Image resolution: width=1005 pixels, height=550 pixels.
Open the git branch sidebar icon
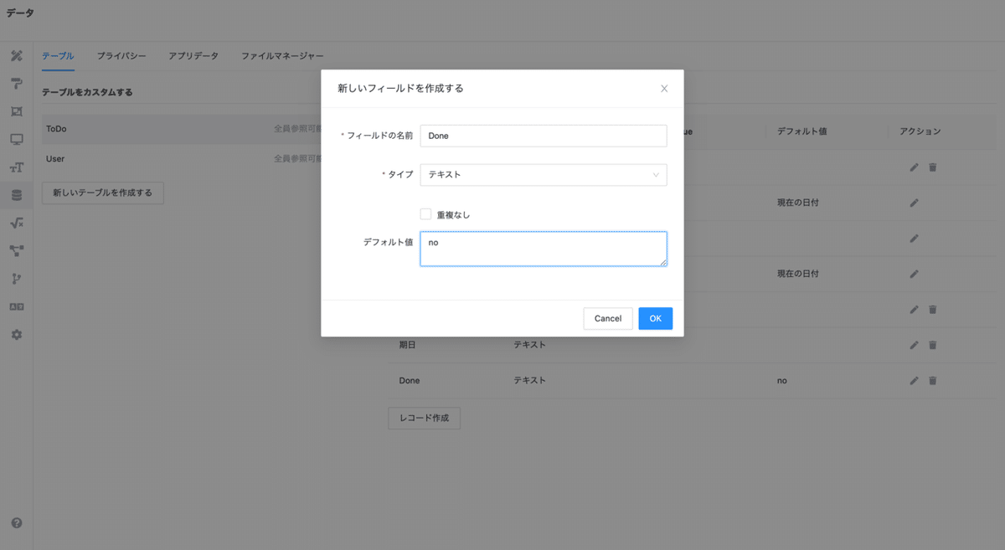(16, 279)
